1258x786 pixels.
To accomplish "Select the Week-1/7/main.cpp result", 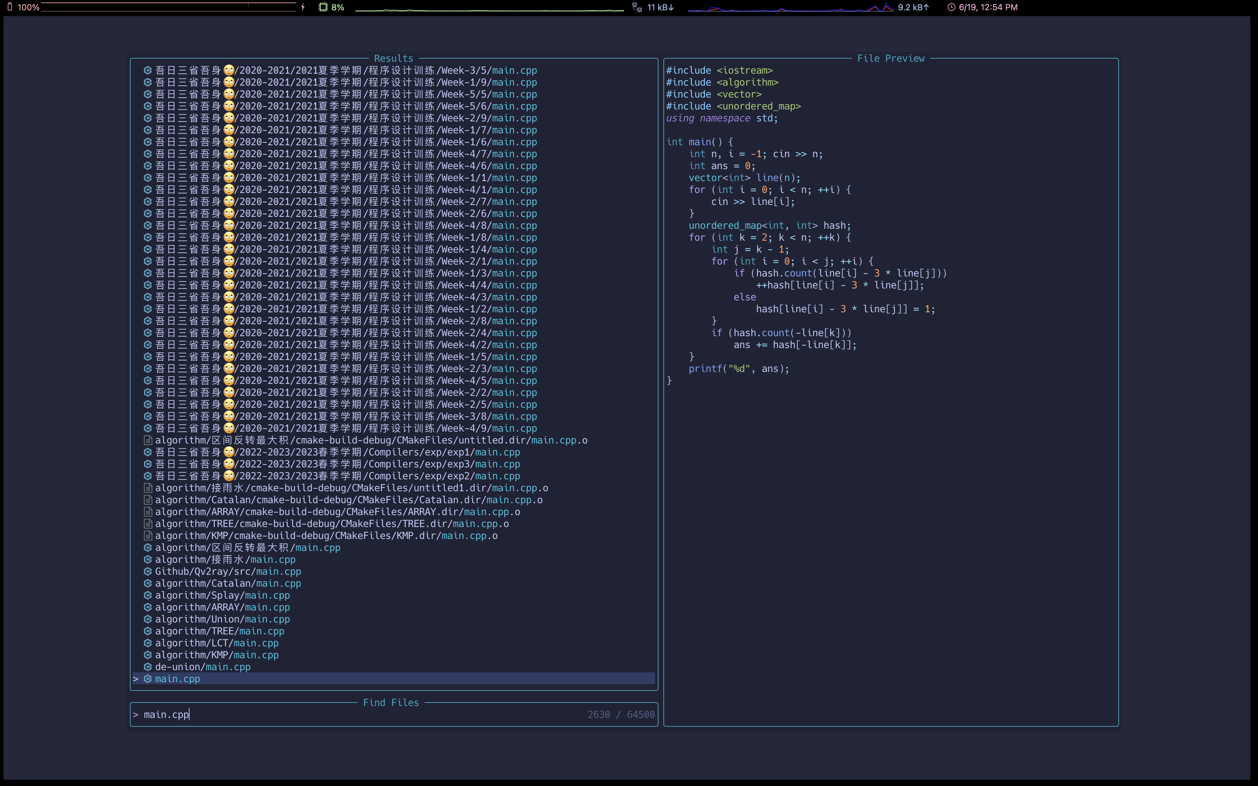I will 394,130.
